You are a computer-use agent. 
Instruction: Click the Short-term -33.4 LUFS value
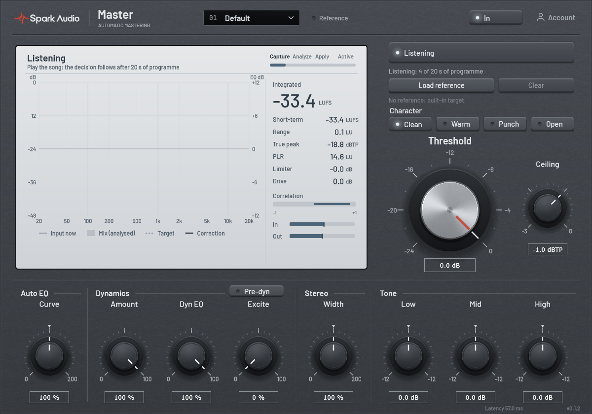pyautogui.click(x=342, y=120)
